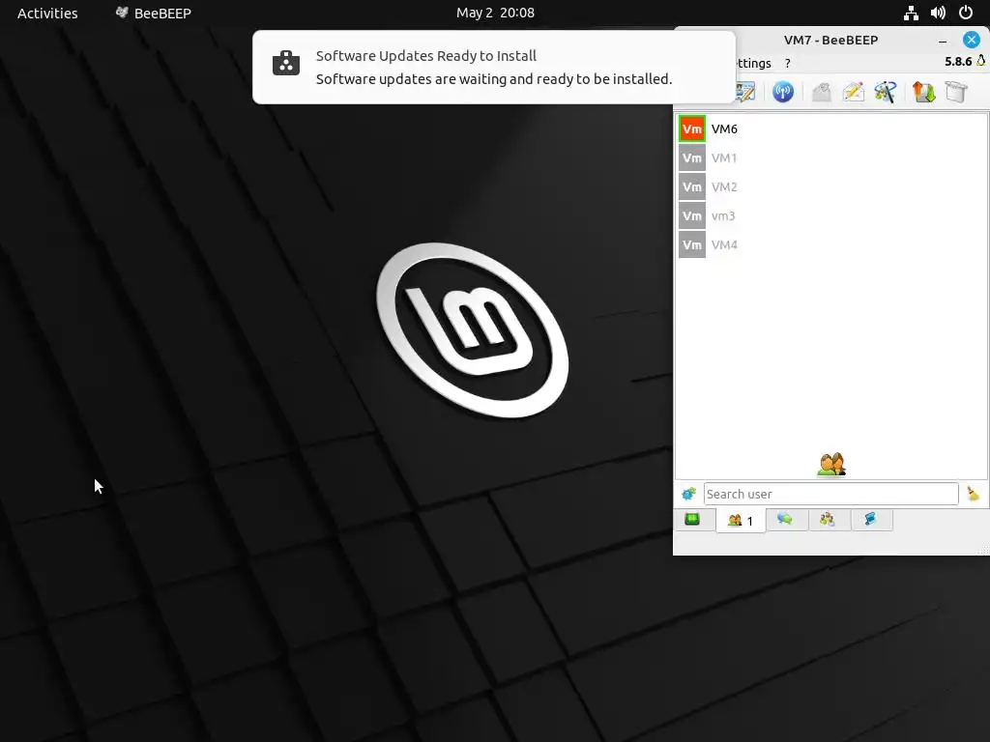Click inside the Search user field
Image resolution: width=990 pixels, height=742 pixels.
(x=830, y=494)
